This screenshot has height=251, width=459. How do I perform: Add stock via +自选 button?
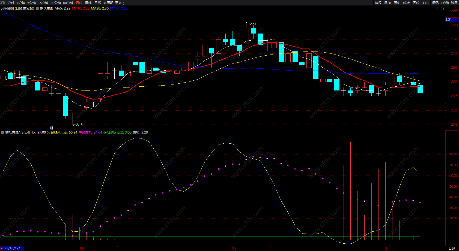tap(445, 3)
